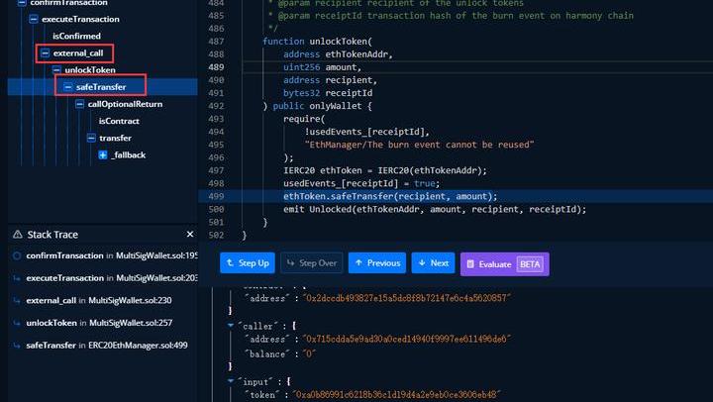713x402 pixels.
Task: Open the Evaluate BETA feature
Action: tap(504, 263)
